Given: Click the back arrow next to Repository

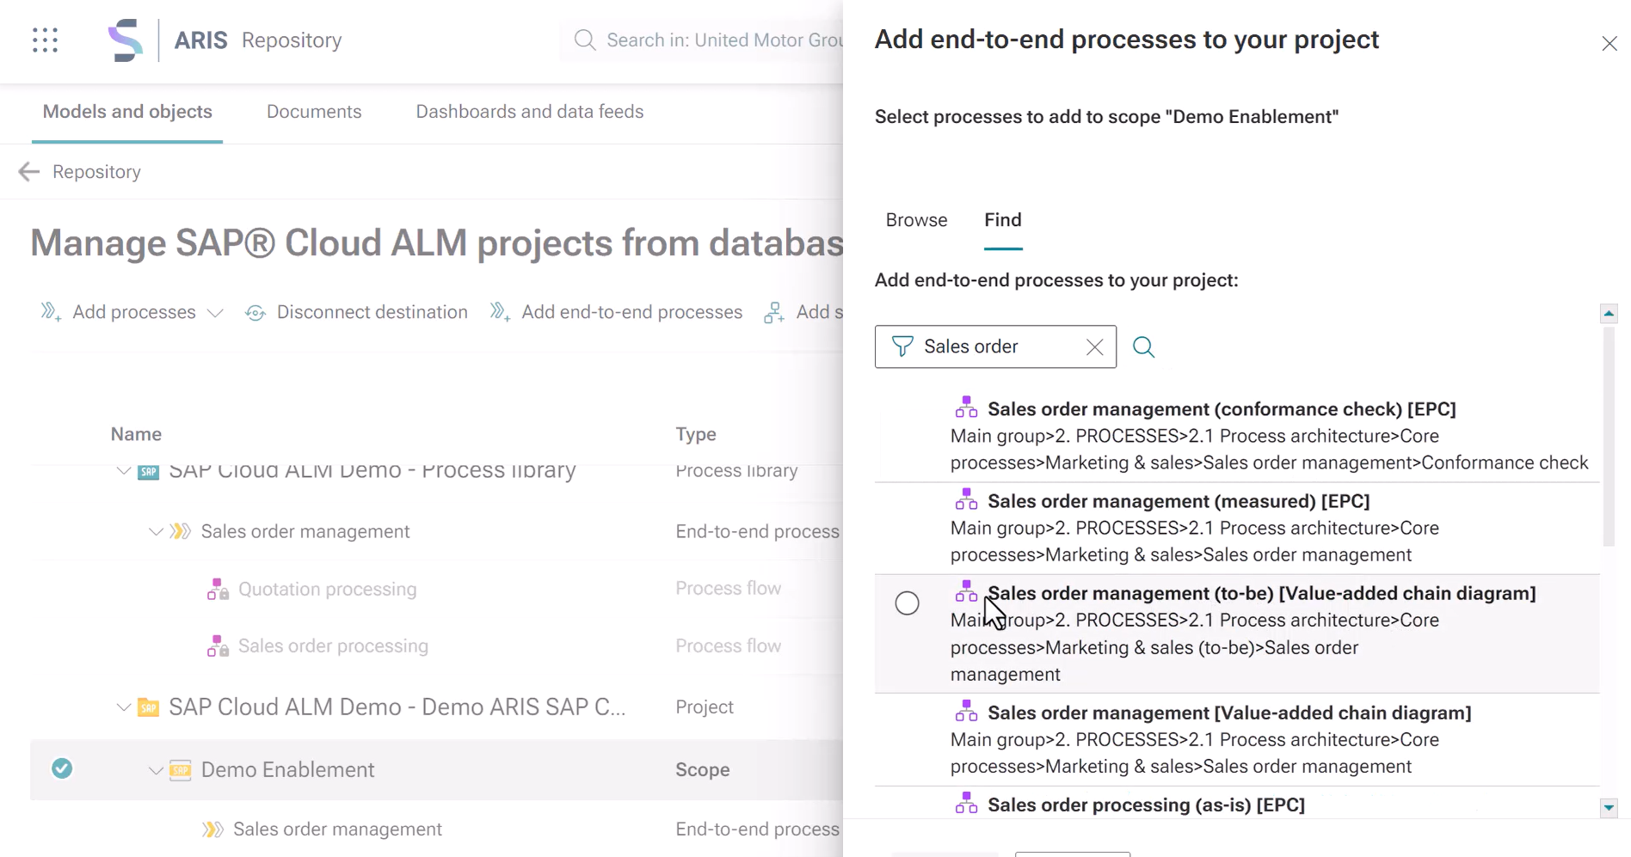Looking at the screenshot, I should tap(28, 171).
